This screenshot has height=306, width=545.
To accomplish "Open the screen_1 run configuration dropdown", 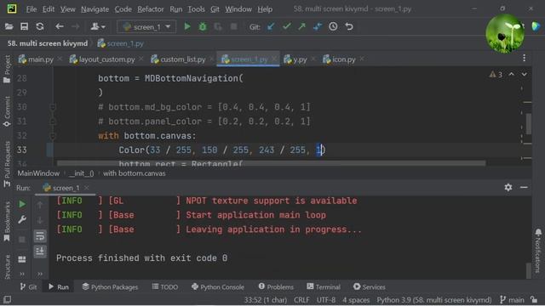I will pyautogui.click(x=146, y=26).
